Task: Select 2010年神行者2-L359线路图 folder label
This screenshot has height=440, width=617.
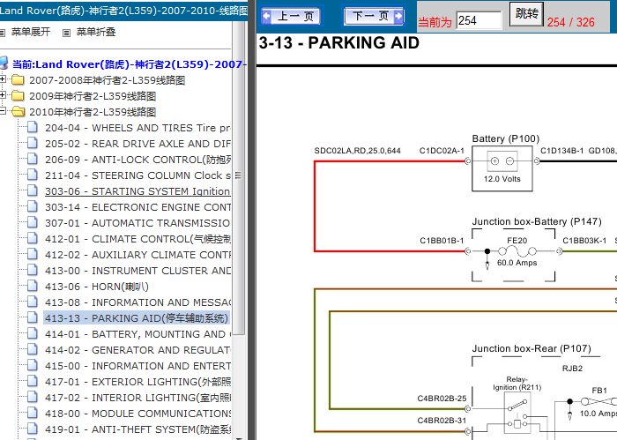Action: [93, 112]
